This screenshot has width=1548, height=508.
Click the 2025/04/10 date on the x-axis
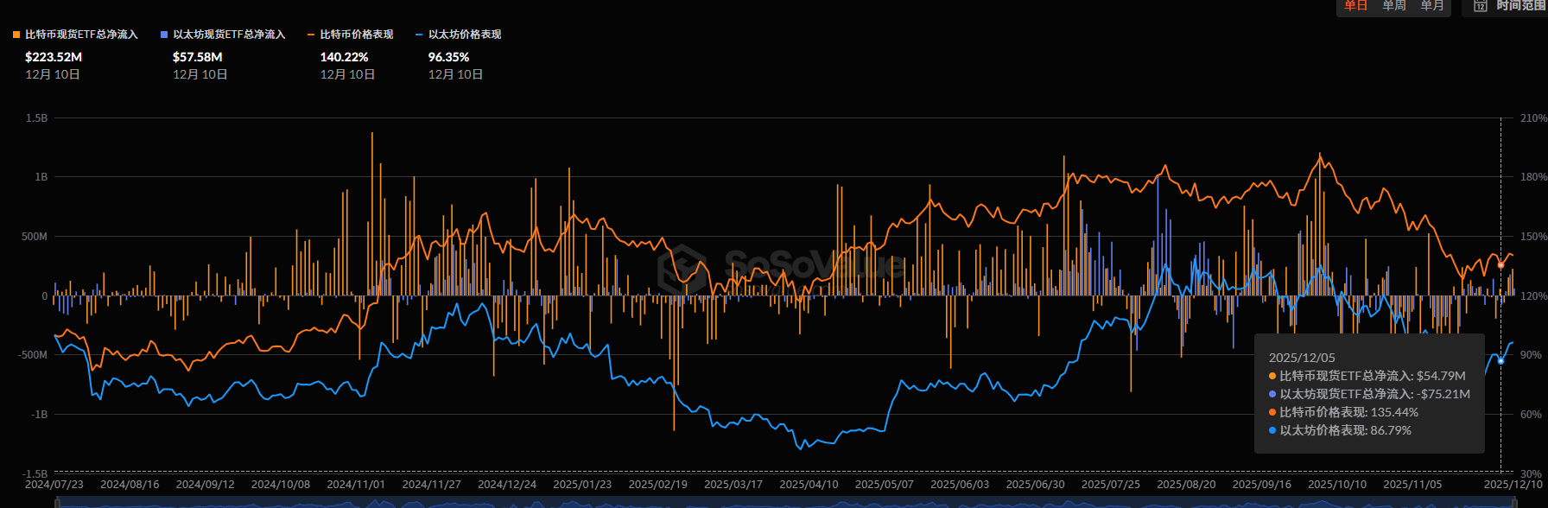809,485
